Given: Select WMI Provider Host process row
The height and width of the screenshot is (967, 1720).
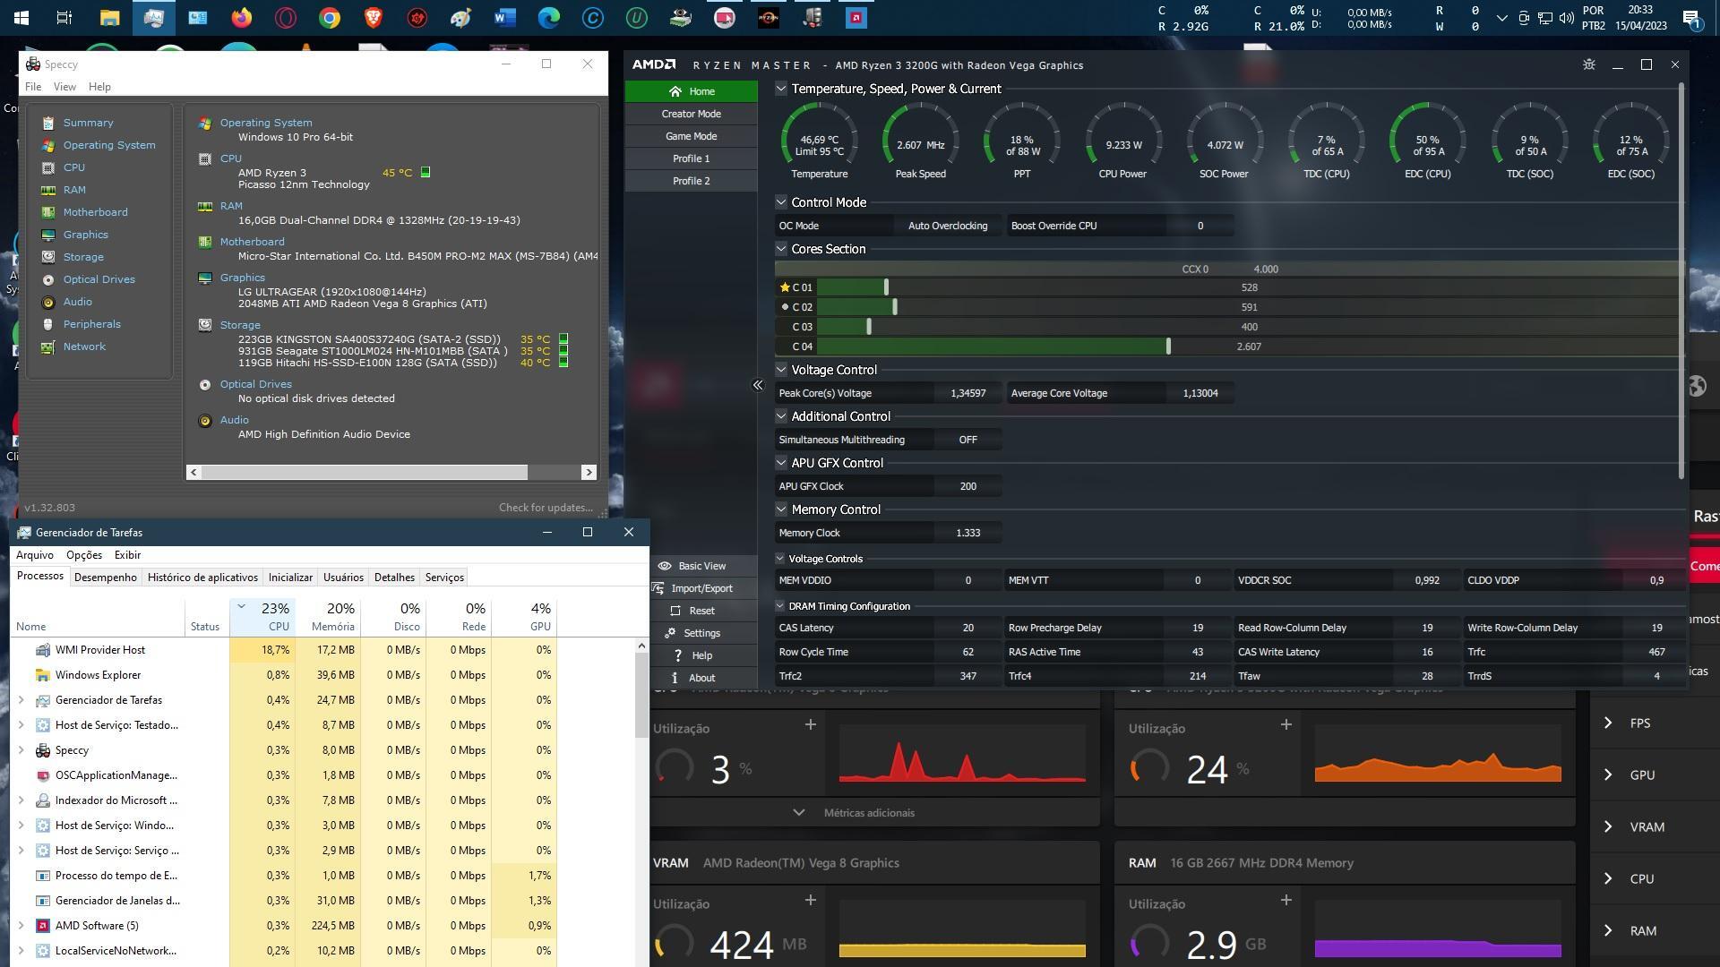Looking at the screenshot, I should click(x=285, y=650).
